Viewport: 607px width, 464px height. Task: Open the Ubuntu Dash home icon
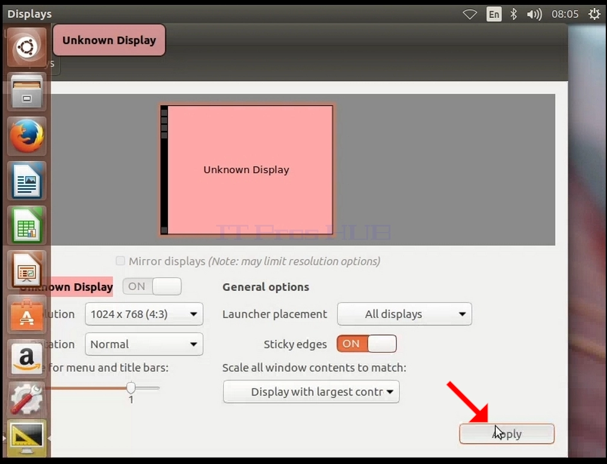26,47
